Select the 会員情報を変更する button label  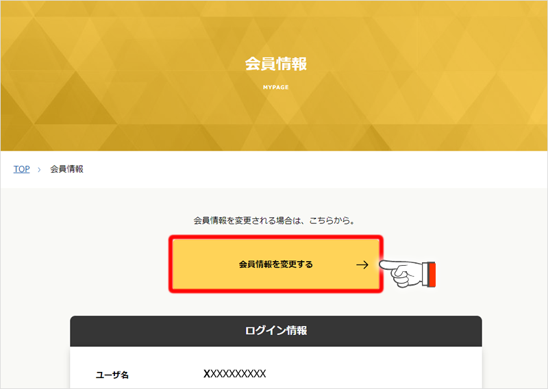pyautogui.click(x=276, y=264)
